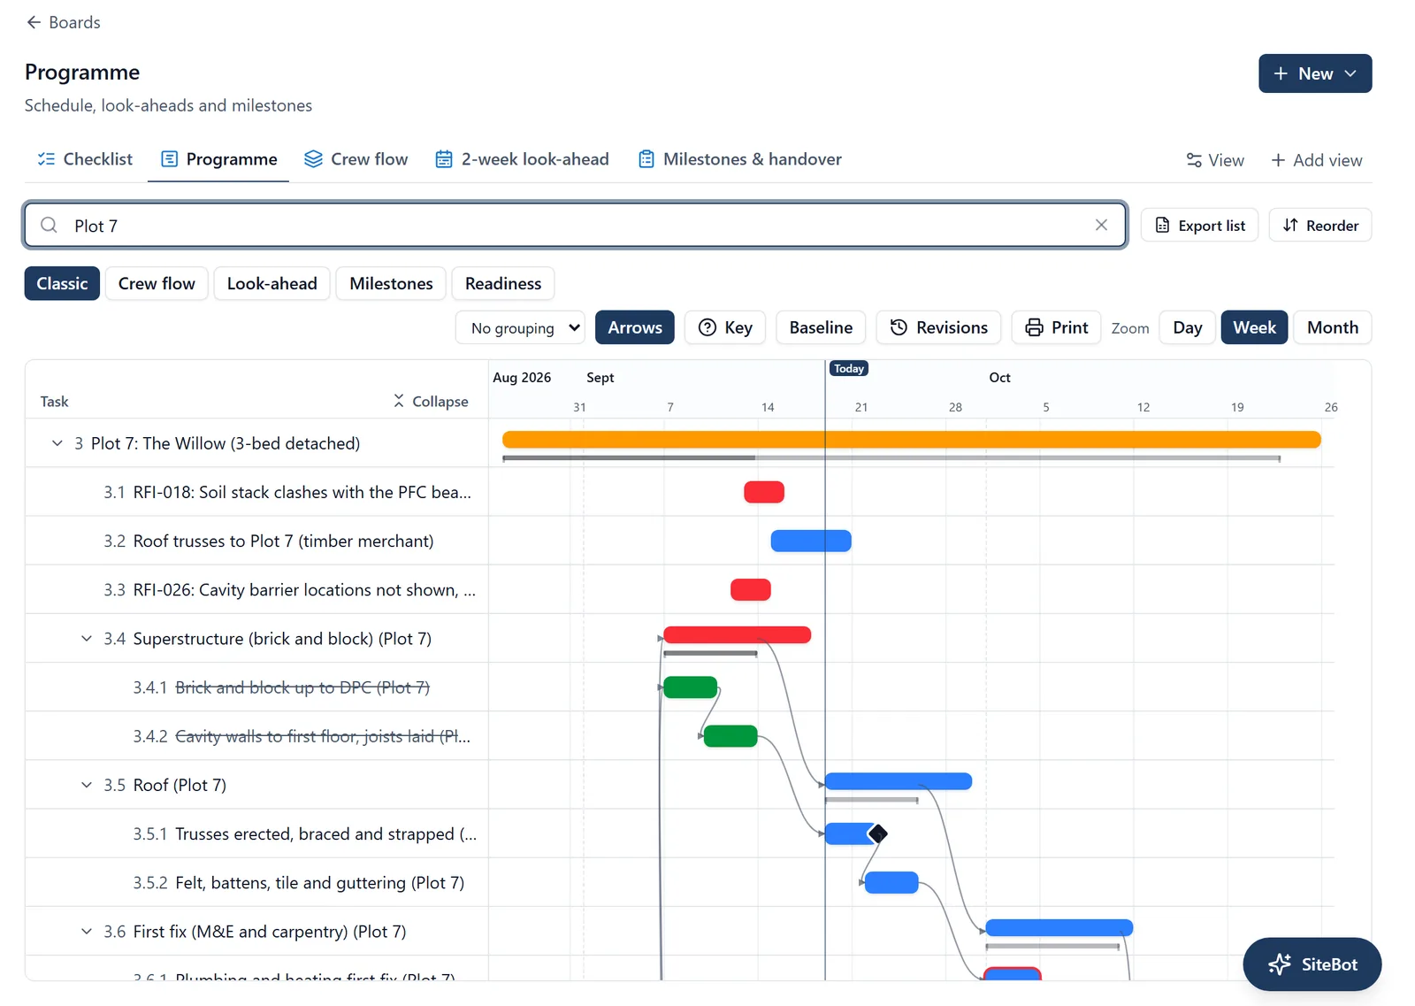The width and height of the screenshot is (1415, 1006).
Task: Collapse 3.4 Superstructure task group
Action: click(x=87, y=639)
